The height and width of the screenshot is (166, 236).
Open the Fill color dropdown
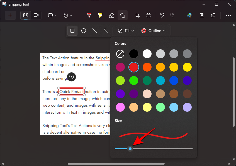tap(126, 31)
